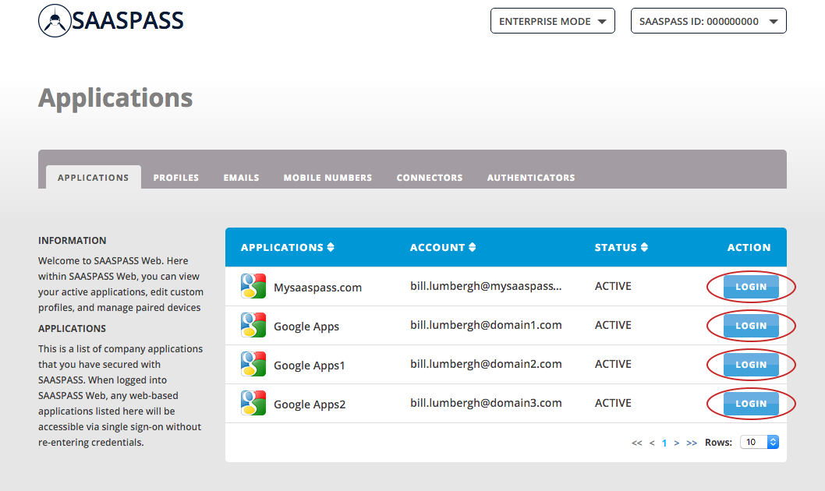Click the SAASPASS logo
825x491 pixels.
[x=111, y=21]
